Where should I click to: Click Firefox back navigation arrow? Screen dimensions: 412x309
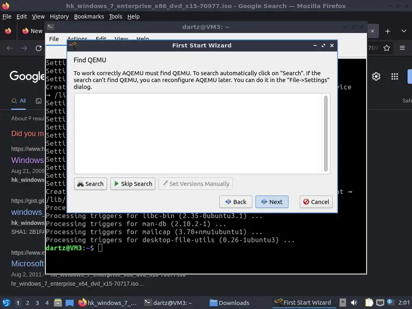pyautogui.click(x=10, y=48)
